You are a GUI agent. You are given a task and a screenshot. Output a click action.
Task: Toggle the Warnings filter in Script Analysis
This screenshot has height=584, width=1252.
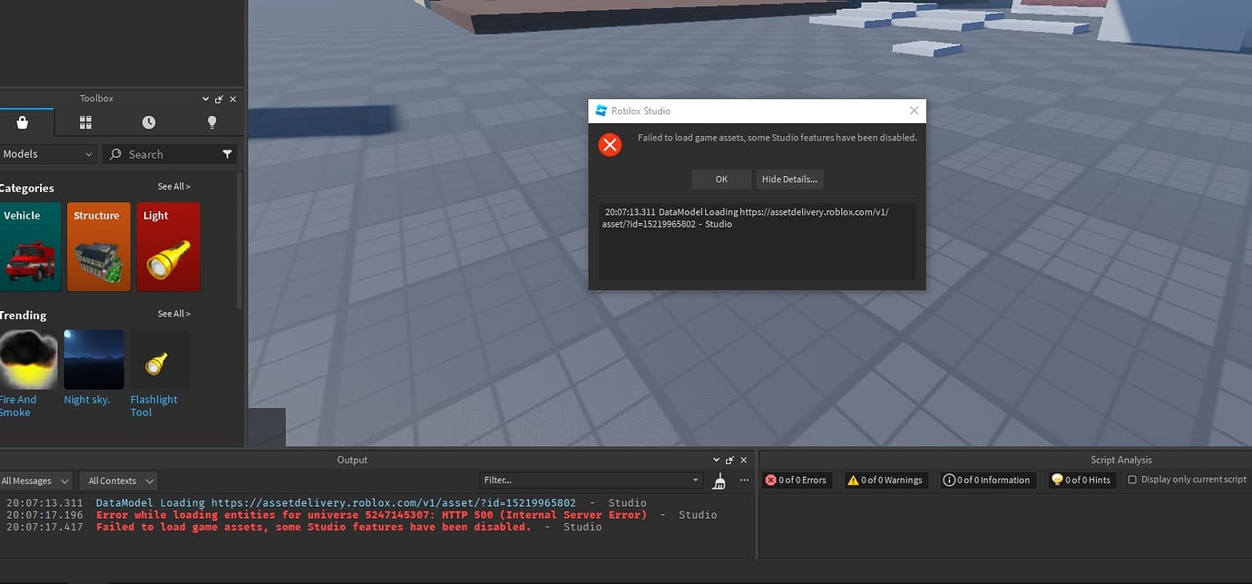[x=885, y=480]
